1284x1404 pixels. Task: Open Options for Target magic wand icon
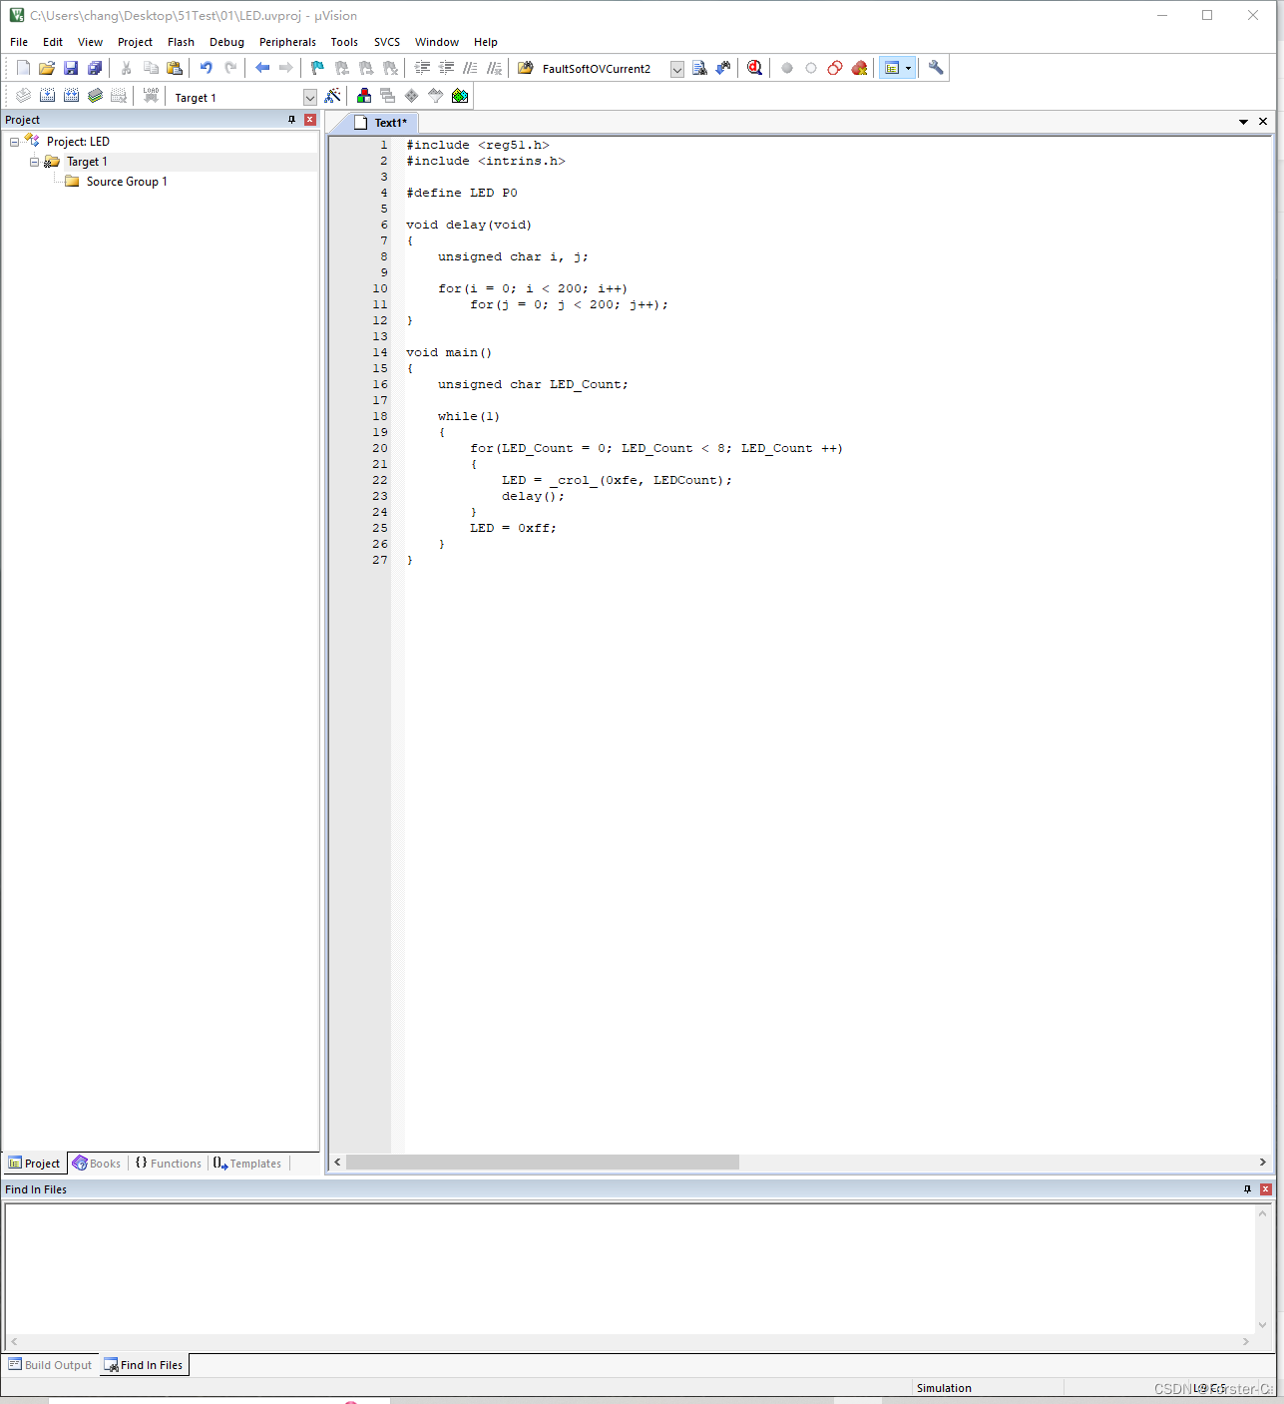(x=333, y=96)
